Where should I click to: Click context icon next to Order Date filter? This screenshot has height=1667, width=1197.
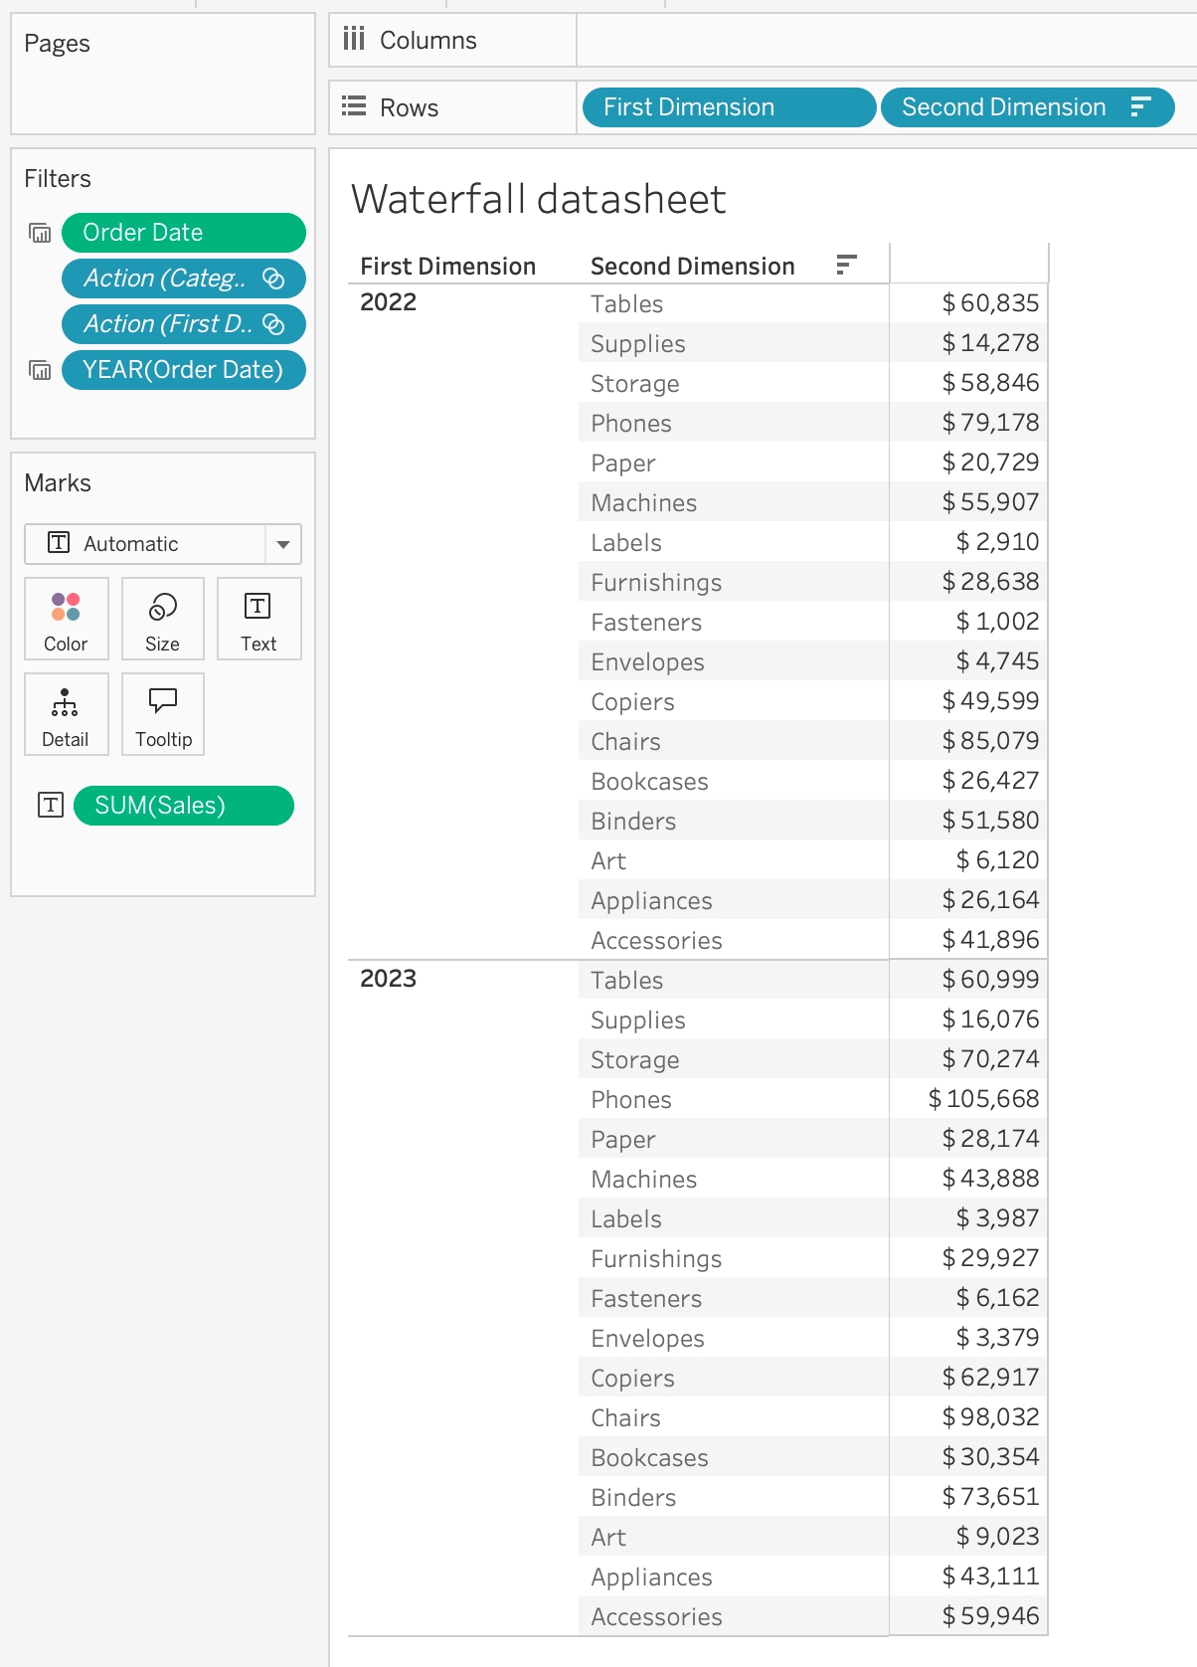40,233
